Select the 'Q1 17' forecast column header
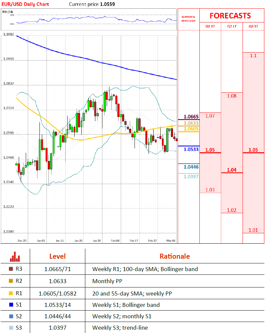 210,26
